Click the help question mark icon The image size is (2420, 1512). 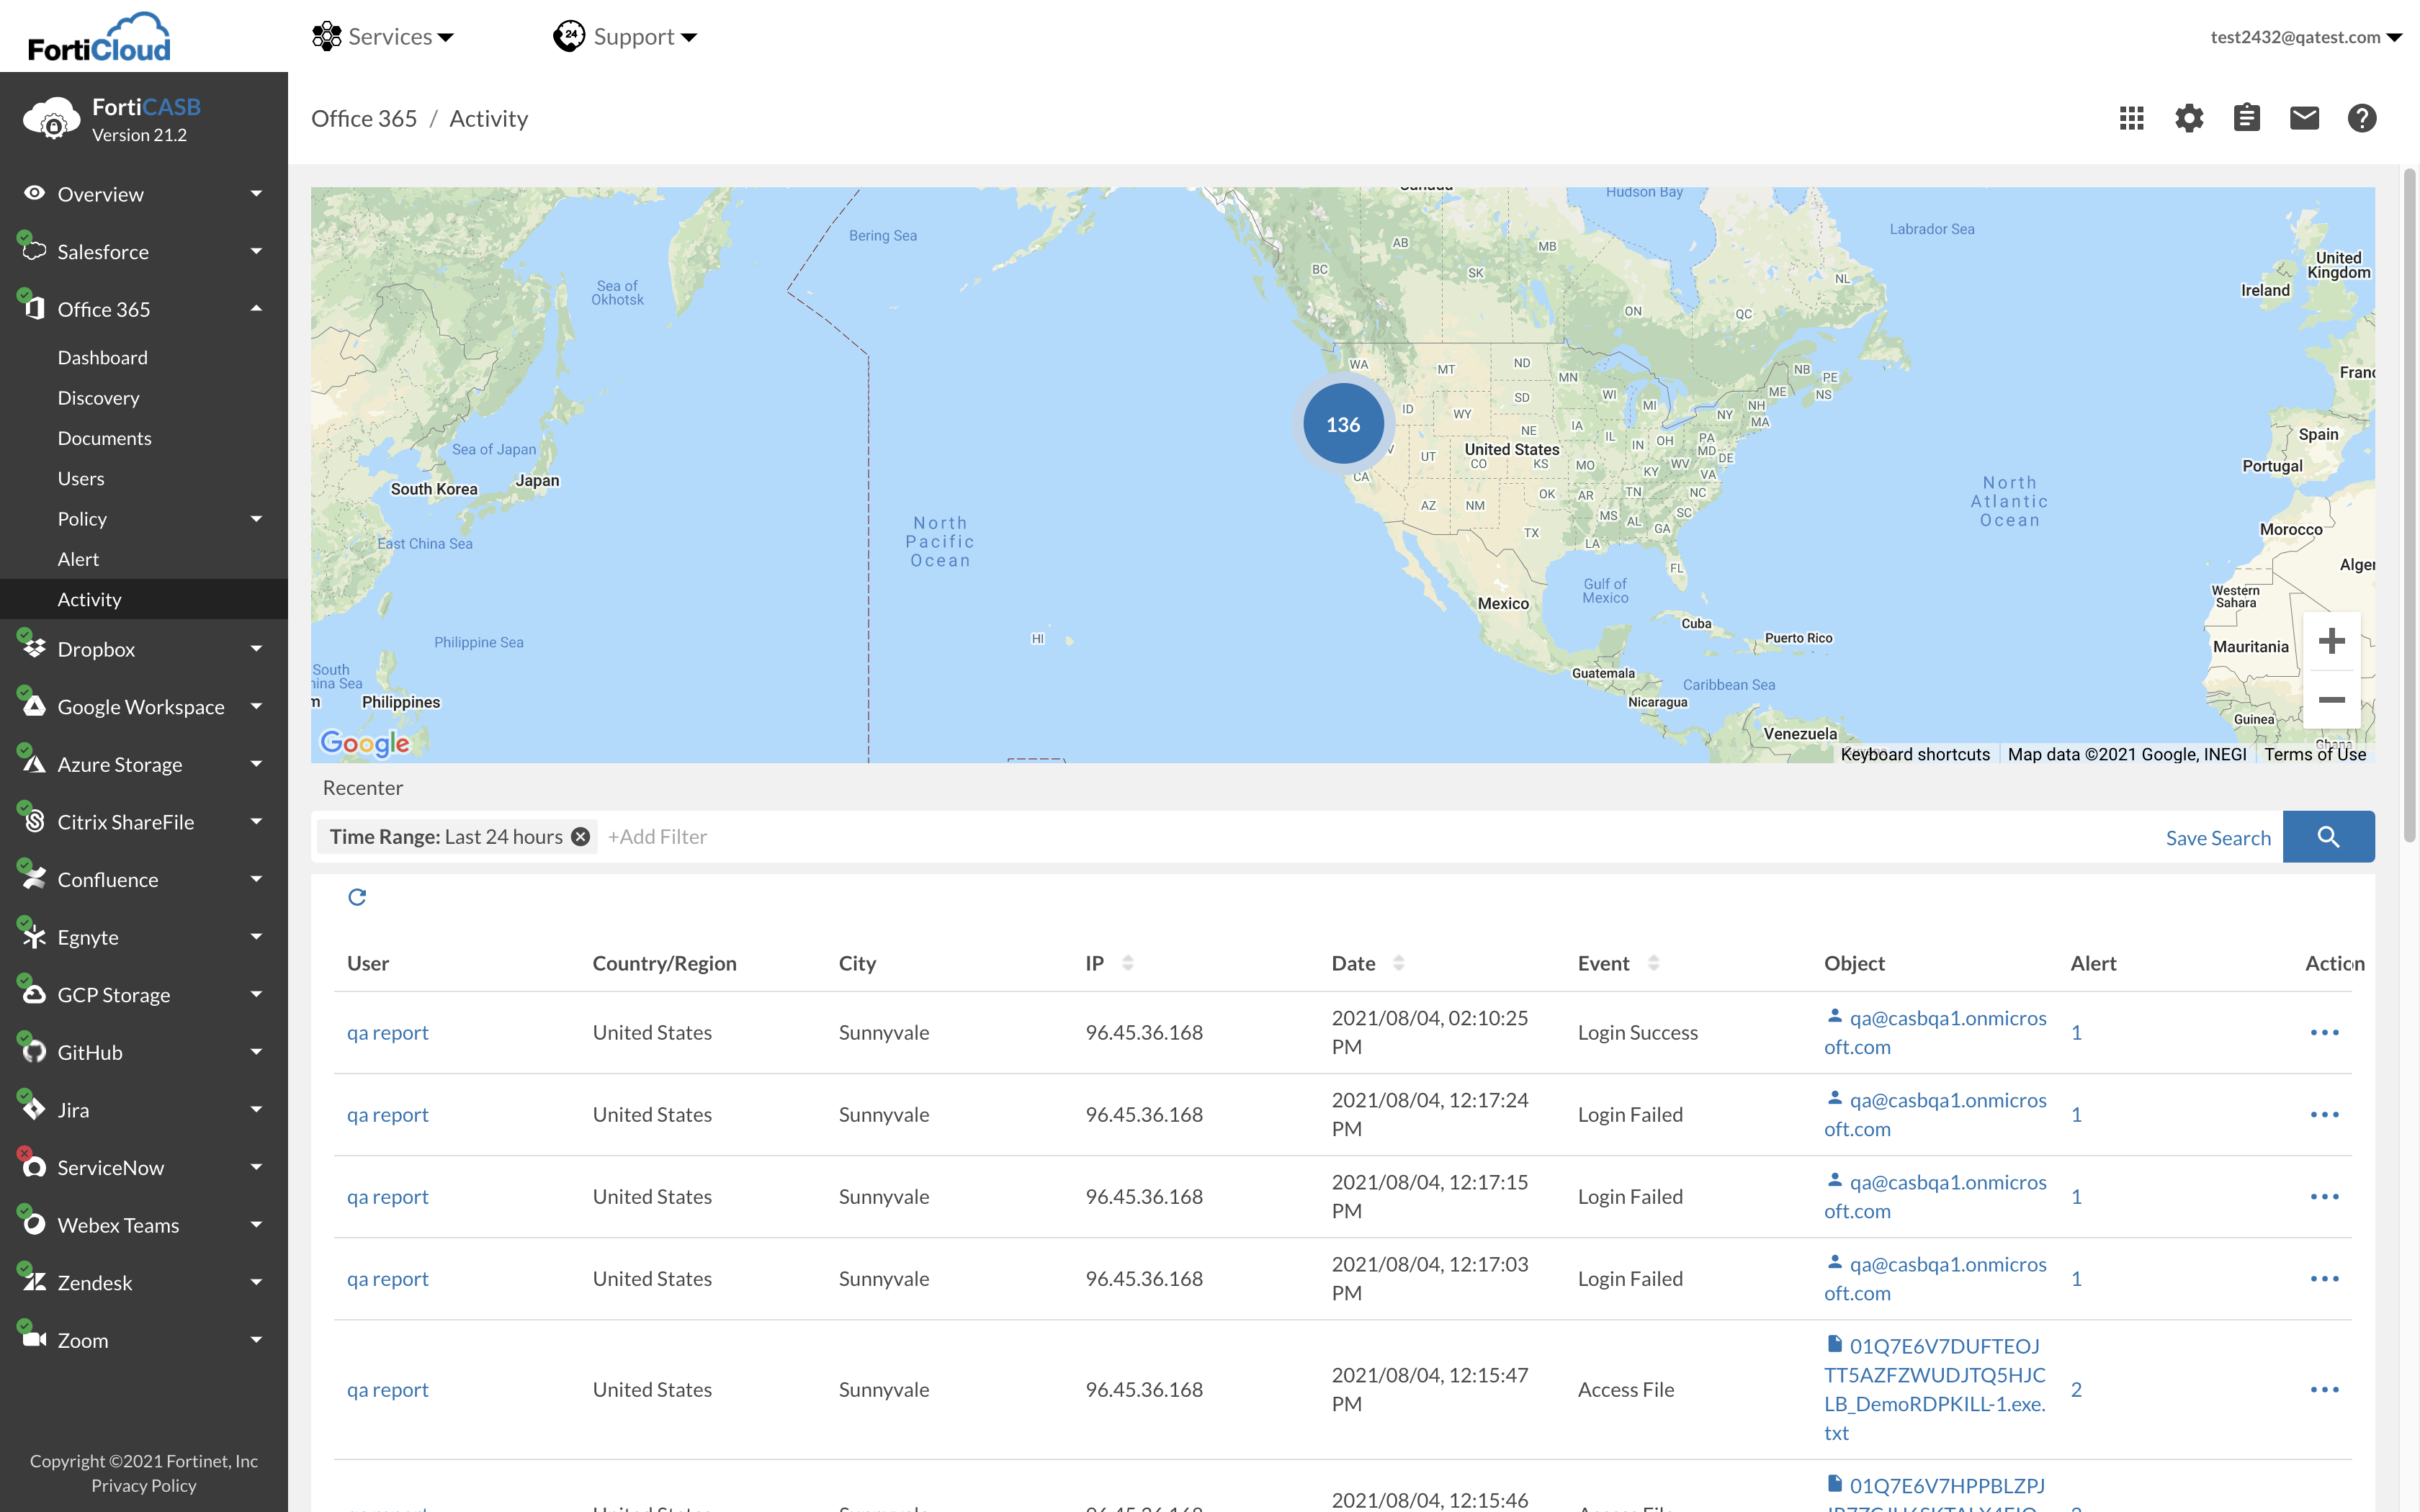[x=2361, y=118]
